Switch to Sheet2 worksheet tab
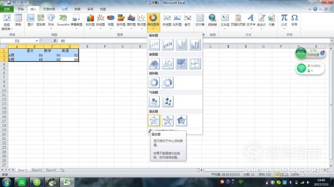 click(x=37, y=170)
